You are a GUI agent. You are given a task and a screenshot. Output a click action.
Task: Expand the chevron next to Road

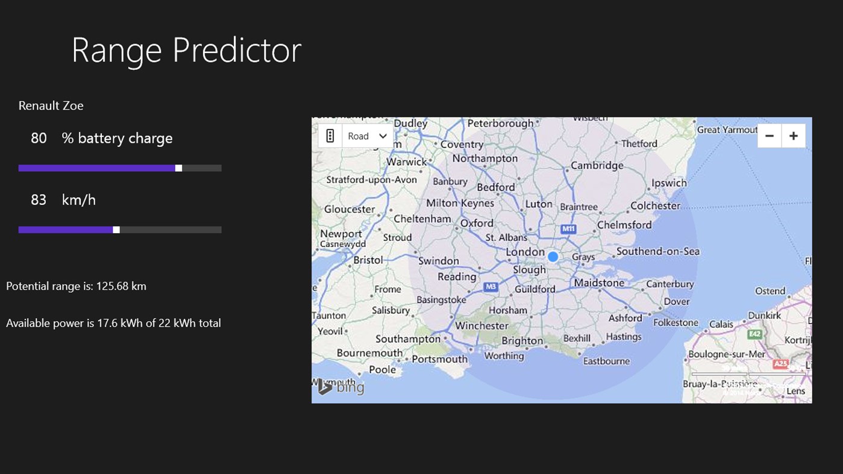point(383,136)
